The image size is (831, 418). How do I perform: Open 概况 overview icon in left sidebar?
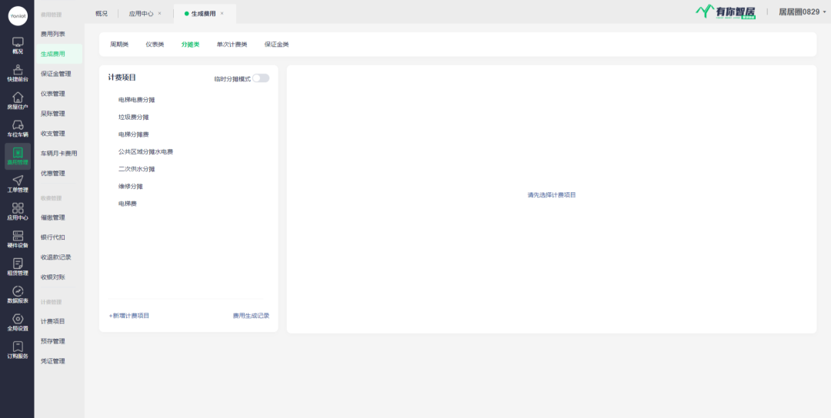[x=18, y=43]
